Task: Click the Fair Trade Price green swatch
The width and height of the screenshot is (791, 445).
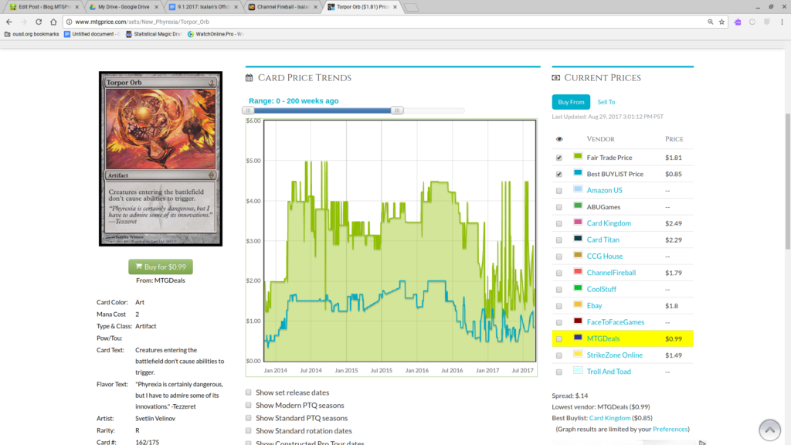Action: [x=578, y=156]
